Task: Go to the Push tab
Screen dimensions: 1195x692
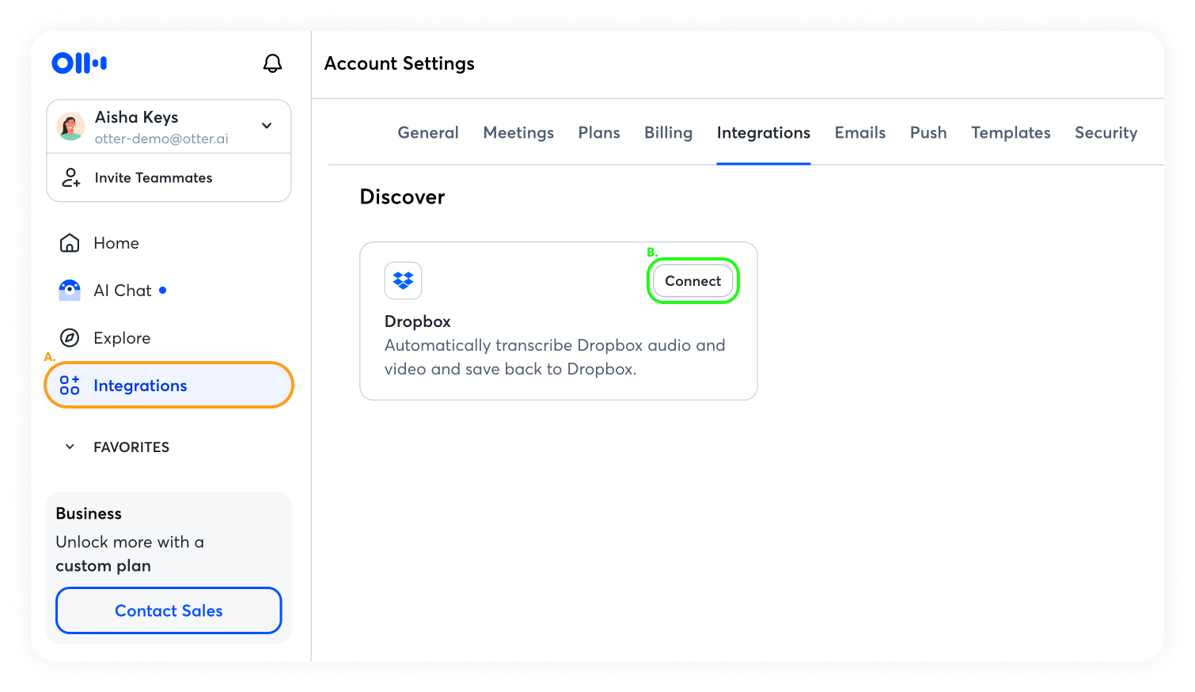Action: [x=928, y=133]
